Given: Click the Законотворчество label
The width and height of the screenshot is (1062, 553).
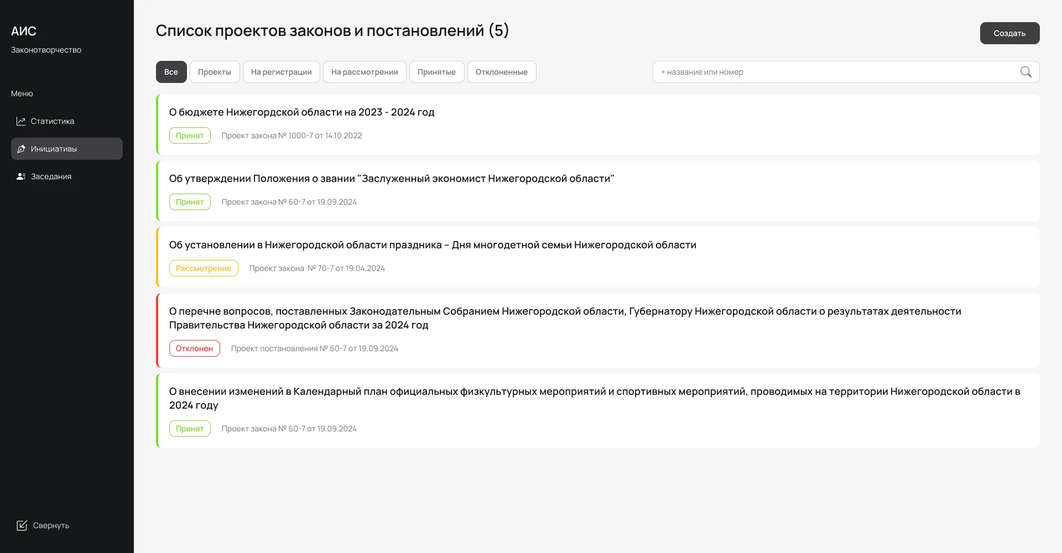Looking at the screenshot, I should (x=46, y=49).
